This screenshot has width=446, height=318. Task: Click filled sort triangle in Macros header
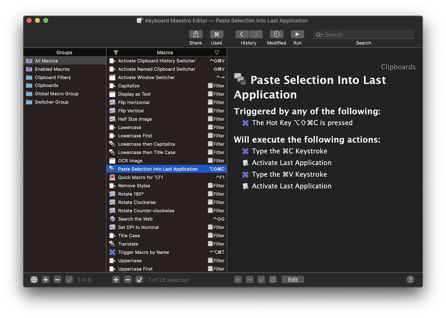[116, 52]
